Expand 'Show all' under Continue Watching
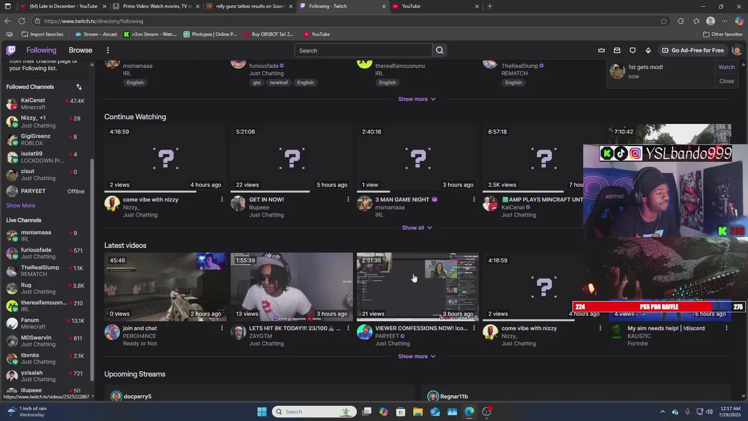This screenshot has height=421, width=748. pyautogui.click(x=417, y=227)
